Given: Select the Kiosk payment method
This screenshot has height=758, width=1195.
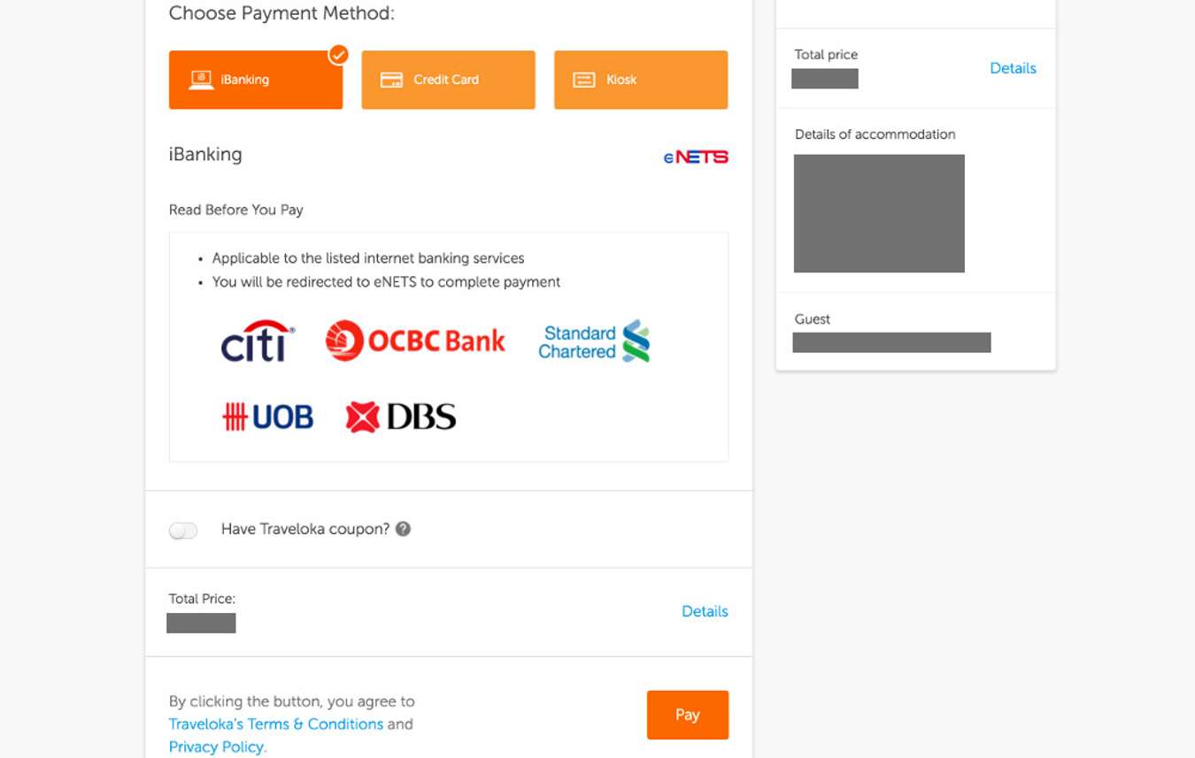Looking at the screenshot, I should click(640, 80).
